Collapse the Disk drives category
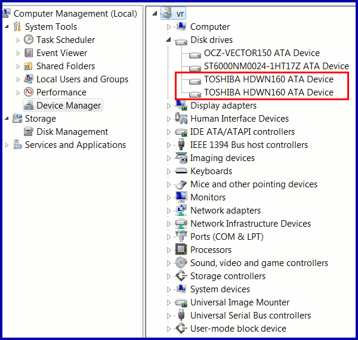This screenshot has width=358, height=340. (x=169, y=40)
